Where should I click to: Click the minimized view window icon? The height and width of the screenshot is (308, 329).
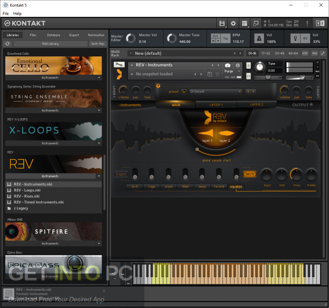[x=255, y=23]
